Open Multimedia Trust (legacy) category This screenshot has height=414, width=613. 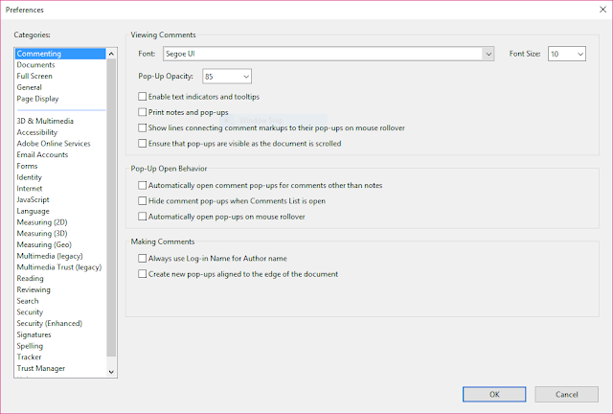tap(59, 267)
